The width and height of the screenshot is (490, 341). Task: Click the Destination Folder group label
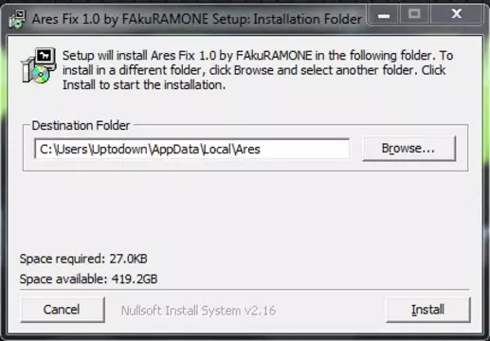coord(81,125)
